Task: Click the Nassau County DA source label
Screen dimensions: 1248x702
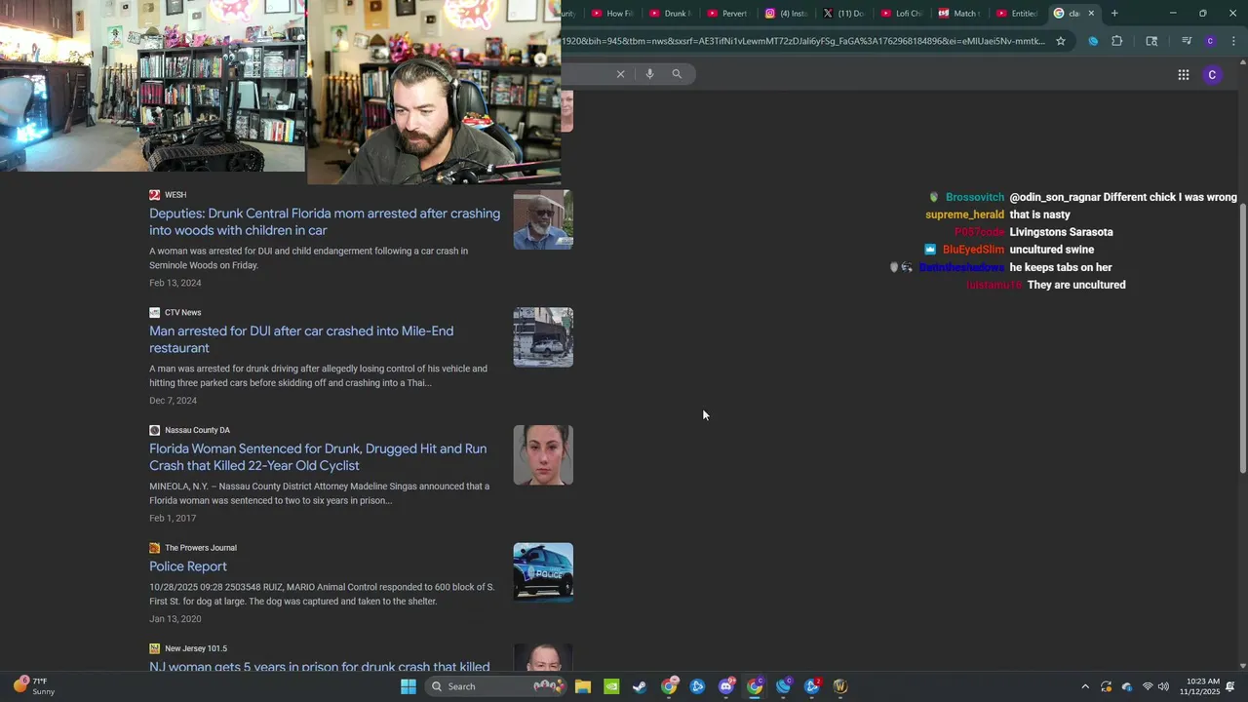Action: 197,430
